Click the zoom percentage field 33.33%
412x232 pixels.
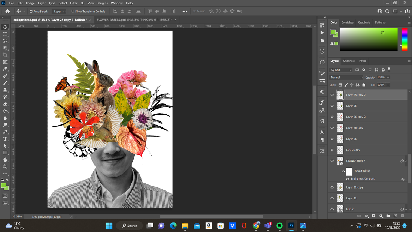17,217
